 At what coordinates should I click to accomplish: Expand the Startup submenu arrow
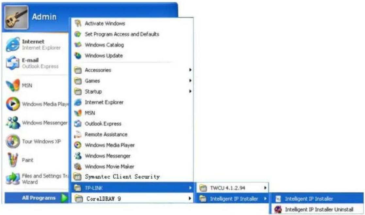tap(190, 91)
